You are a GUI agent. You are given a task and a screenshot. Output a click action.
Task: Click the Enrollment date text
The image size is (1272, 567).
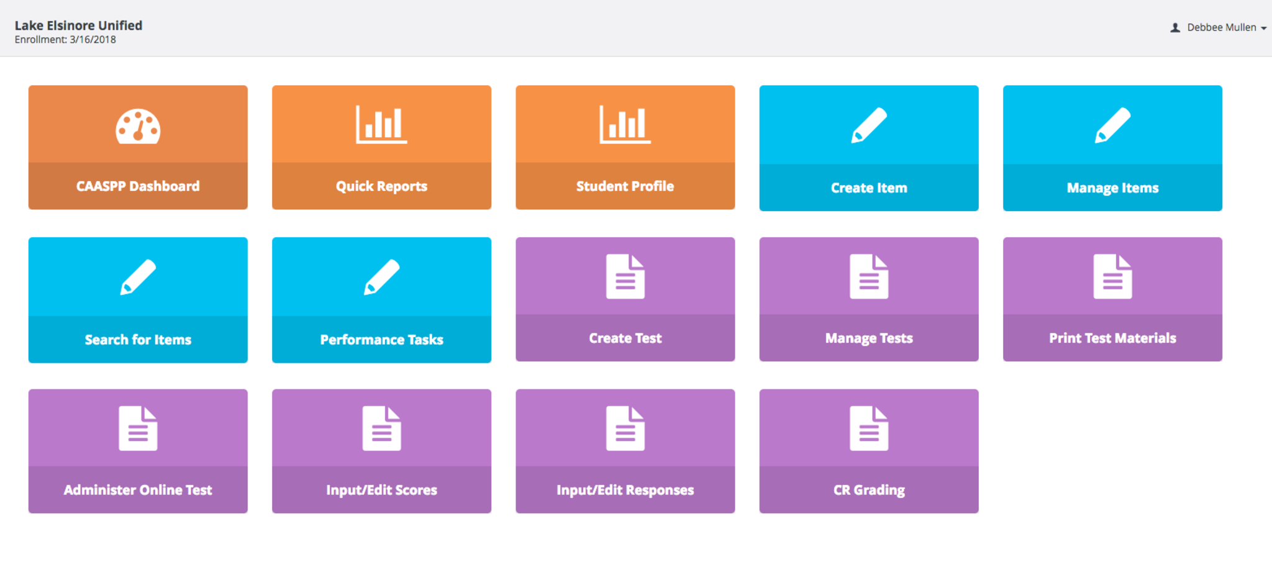coord(65,40)
